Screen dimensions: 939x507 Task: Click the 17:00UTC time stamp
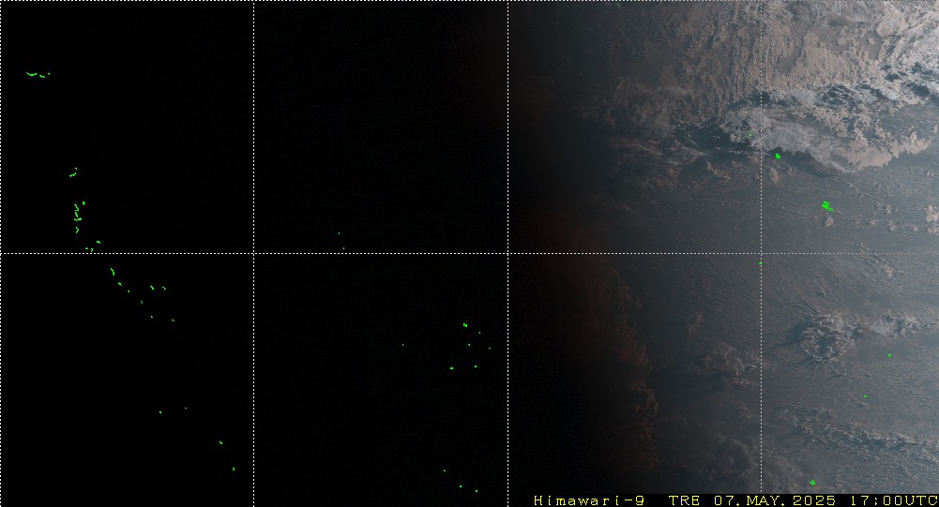(x=894, y=500)
